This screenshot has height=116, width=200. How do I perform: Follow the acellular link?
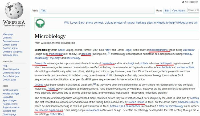pos(86,54)
